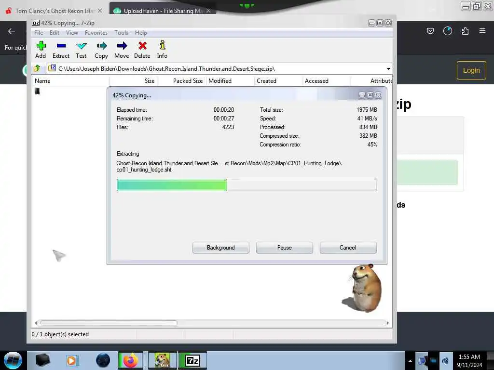
Task: Show hidden system tray icons arrow
Action: (410, 360)
